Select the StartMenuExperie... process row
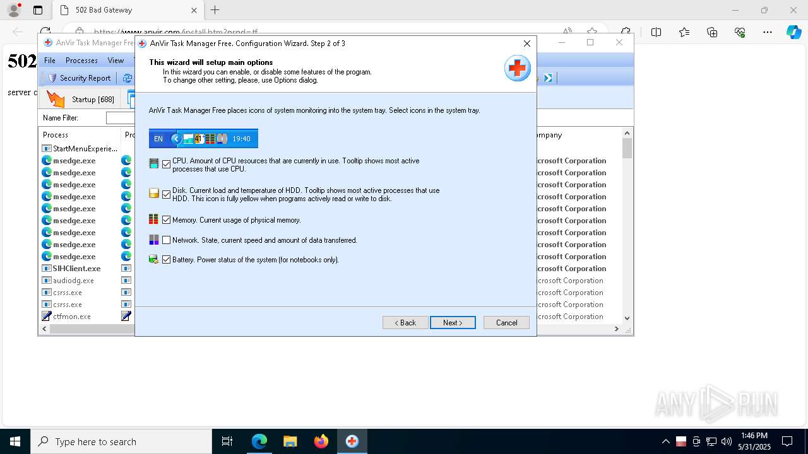The height and width of the screenshot is (454, 808). (80, 149)
